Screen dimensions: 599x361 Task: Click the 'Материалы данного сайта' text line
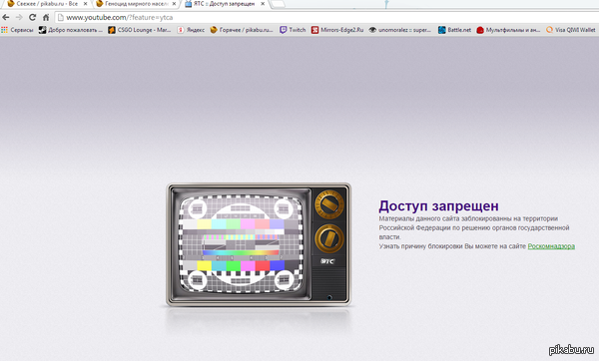(468, 218)
